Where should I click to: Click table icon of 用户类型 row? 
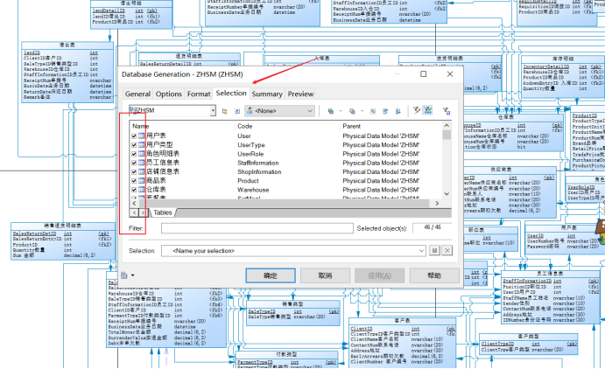tap(142, 145)
